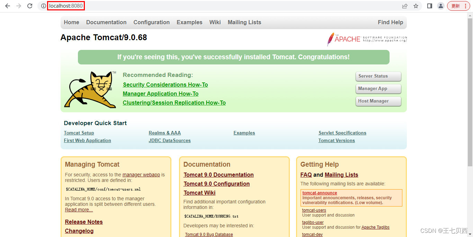Image resolution: width=473 pixels, height=237 pixels.
Task: Open Tomcat 9.0 Configuration link
Action: tap(216, 184)
